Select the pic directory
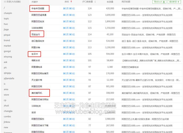183x133 pixels. point(5,67)
